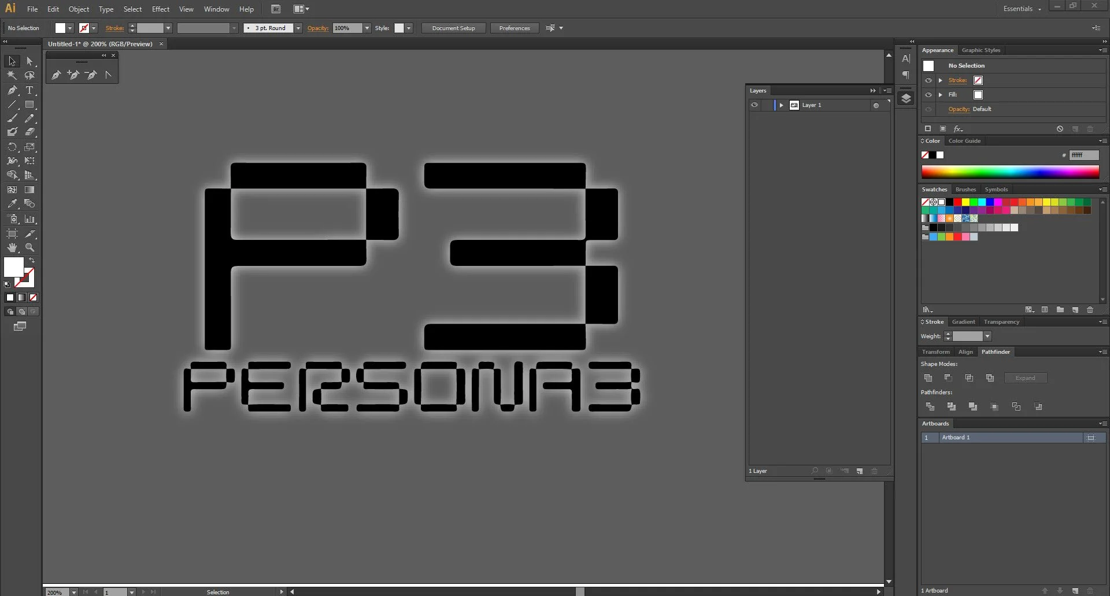This screenshot has width=1110, height=596.
Task: Select the Rotate tool
Action: [12, 147]
